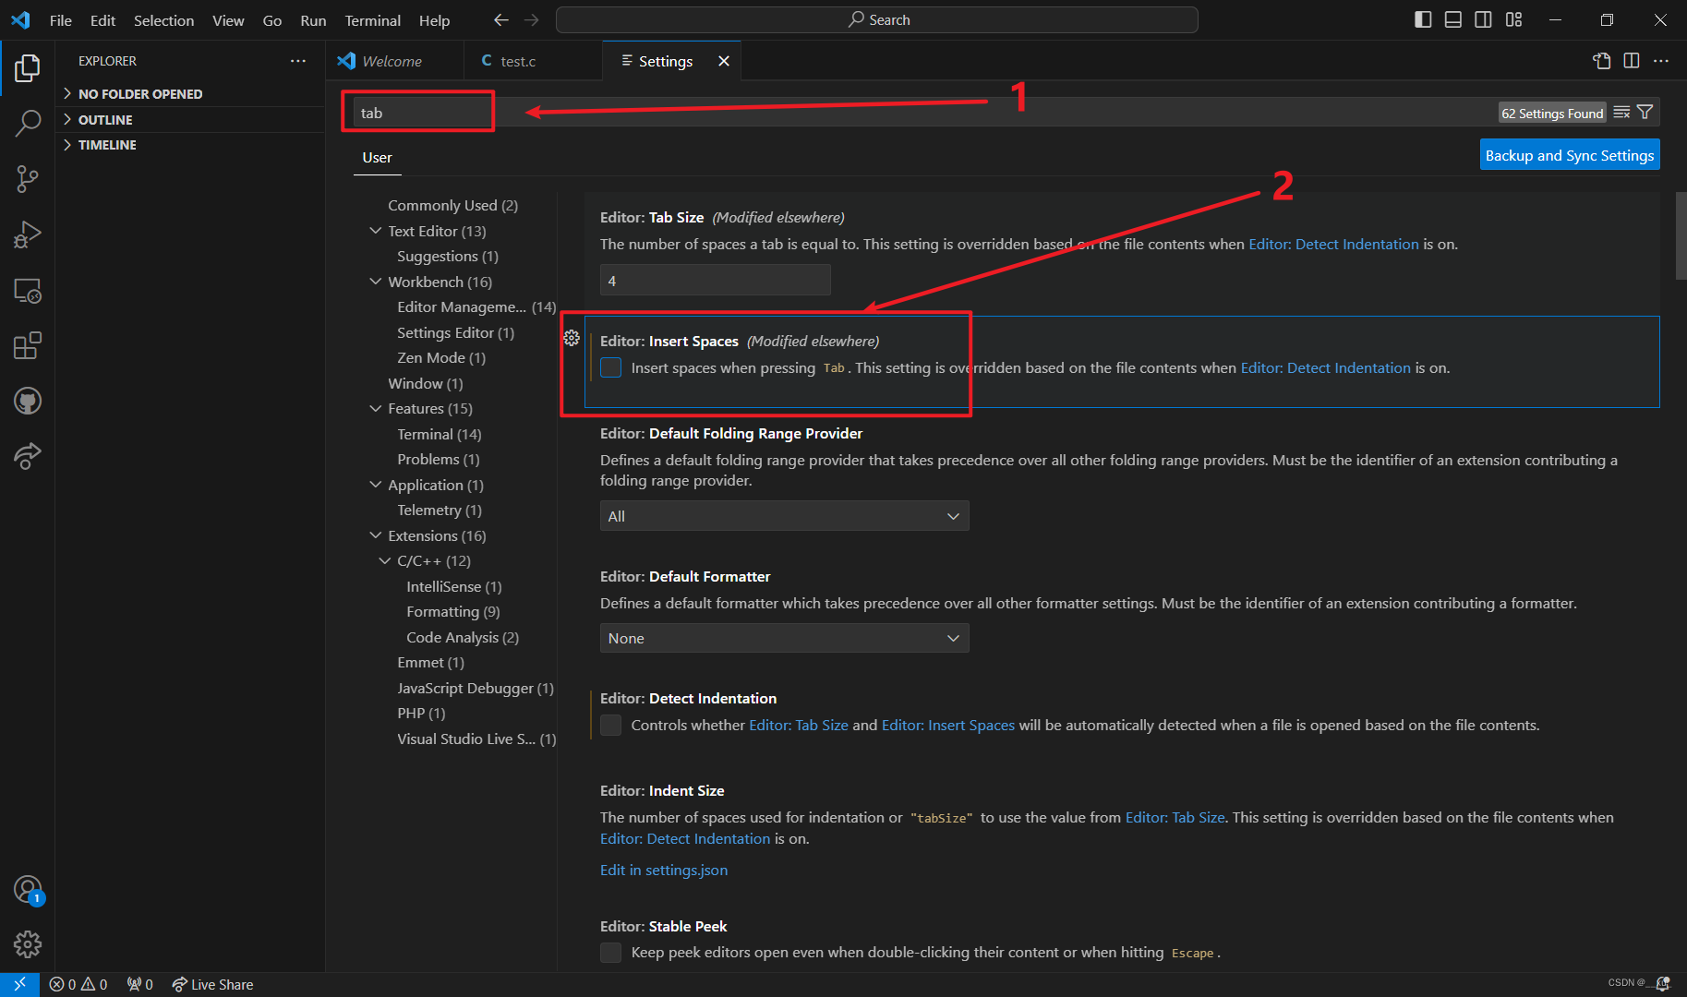The width and height of the screenshot is (1687, 997).
Task: Collapse C/C++ settings subgroup
Action: click(384, 560)
